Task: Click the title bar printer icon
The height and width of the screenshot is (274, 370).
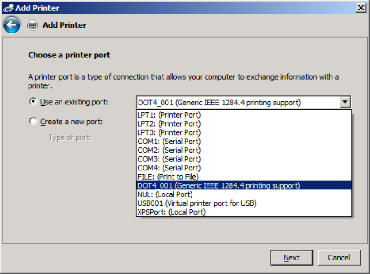Action: point(8,8)
